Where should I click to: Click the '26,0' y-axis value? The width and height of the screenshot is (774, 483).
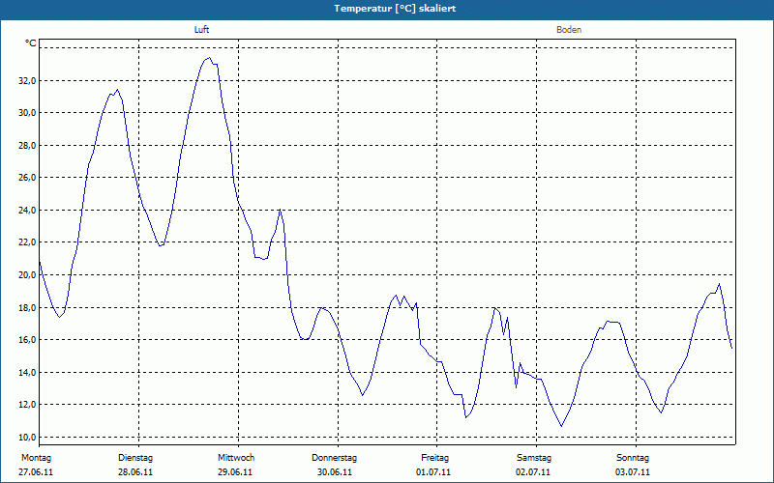[x=27, y=178]
